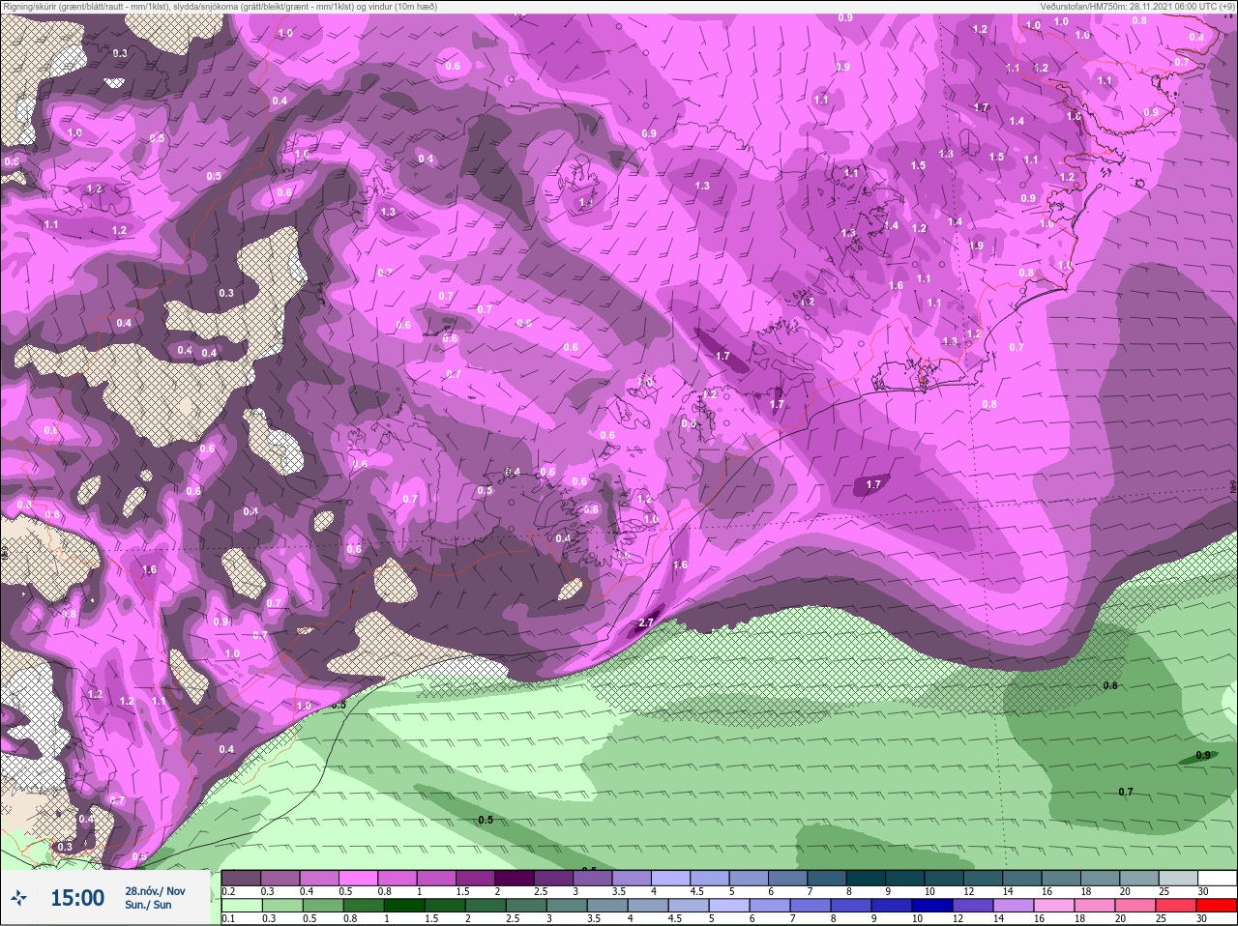The height and width of the screenshot is (926, 1238).
Task: Select the "28.nóv./ Nov" date text
Action: pos(155,891)
